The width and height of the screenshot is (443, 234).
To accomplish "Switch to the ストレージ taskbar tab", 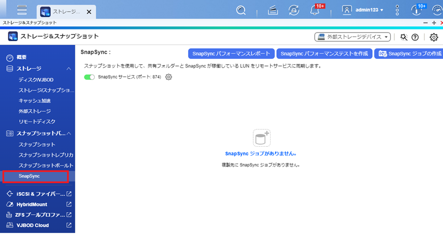I will (61, 11).
